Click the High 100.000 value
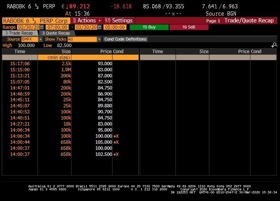Image resolution: width=280 pixels, height=201 pixels. [x=26, y=46]
